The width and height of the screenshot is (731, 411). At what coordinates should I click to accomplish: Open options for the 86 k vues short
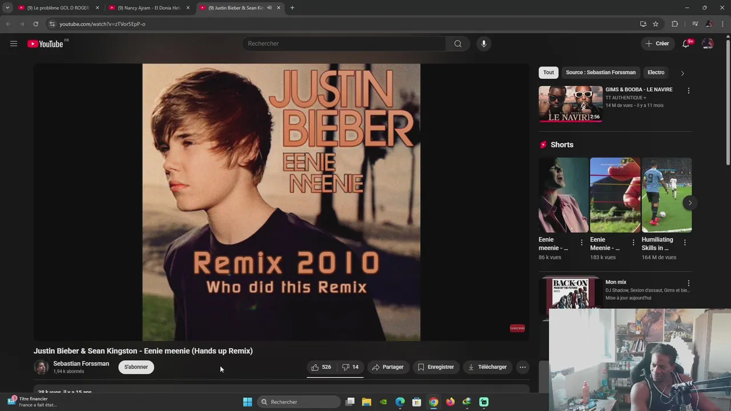582,243
